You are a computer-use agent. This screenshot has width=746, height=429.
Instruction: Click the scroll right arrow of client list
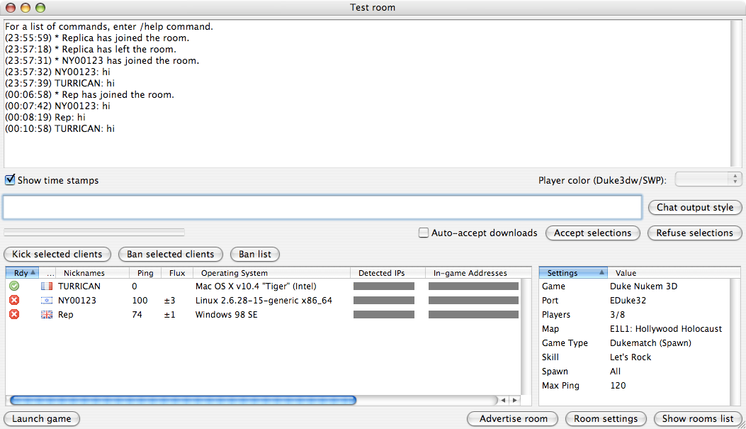[x=514, y=400]
